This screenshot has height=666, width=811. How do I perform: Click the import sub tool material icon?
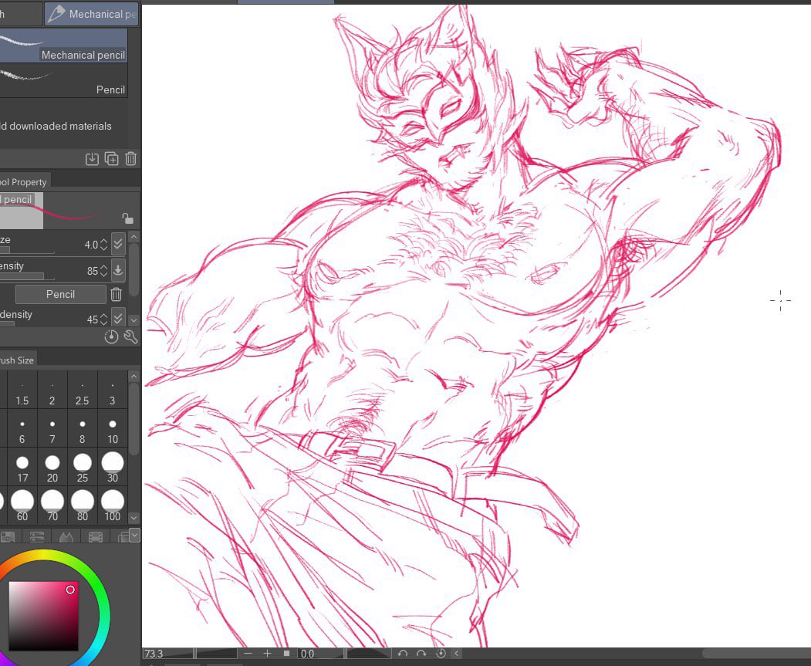[92, 159]
